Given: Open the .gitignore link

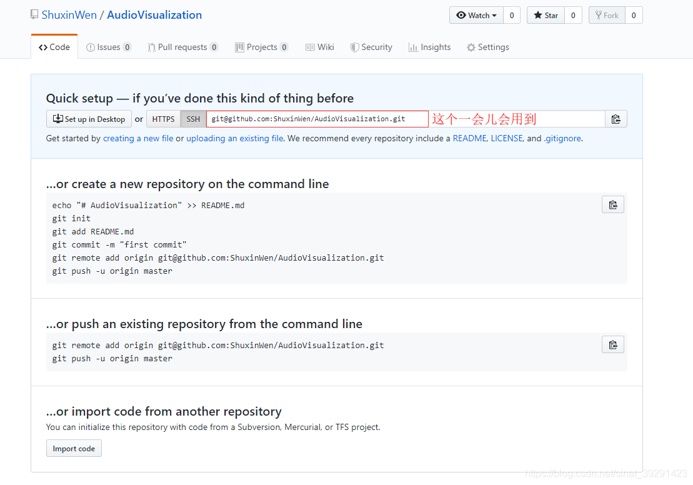Looking at the screenshot, I should click(562, 138).
